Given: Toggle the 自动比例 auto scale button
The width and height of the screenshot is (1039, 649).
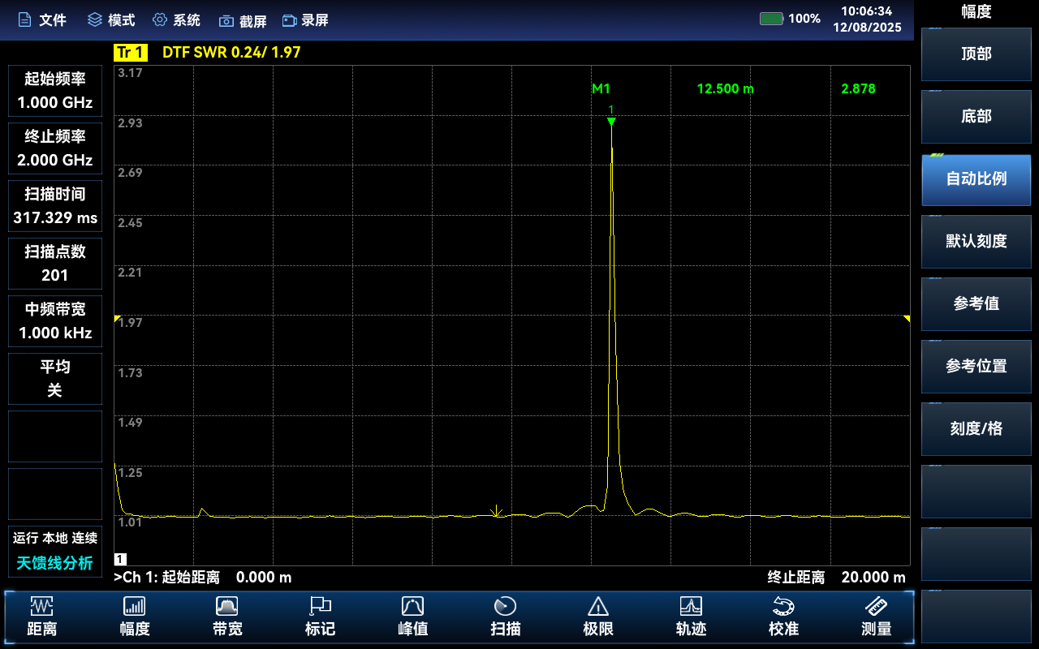Looking at the screenshot, I should [976, 179].
